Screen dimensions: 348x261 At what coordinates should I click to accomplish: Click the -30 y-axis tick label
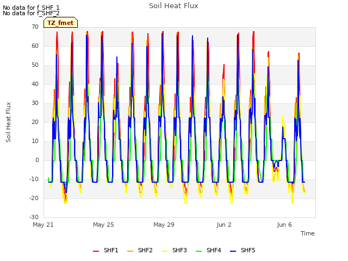(x=34, y=217)
